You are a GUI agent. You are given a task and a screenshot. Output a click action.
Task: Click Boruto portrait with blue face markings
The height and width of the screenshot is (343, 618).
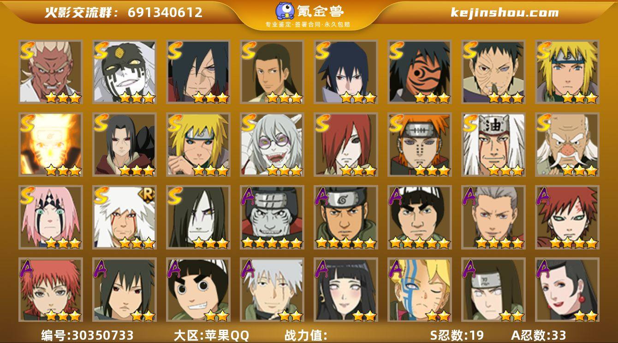pyautogui.click(x=419, y=290)
